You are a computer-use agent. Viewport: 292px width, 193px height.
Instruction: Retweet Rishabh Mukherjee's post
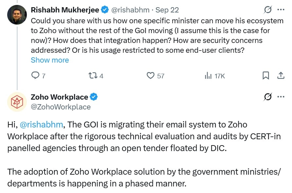coord(93,76)
